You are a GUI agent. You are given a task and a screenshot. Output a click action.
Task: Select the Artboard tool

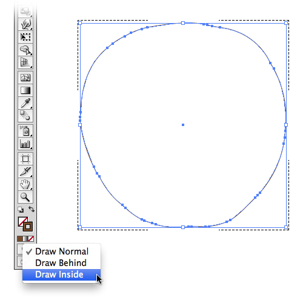click(25, 159)
